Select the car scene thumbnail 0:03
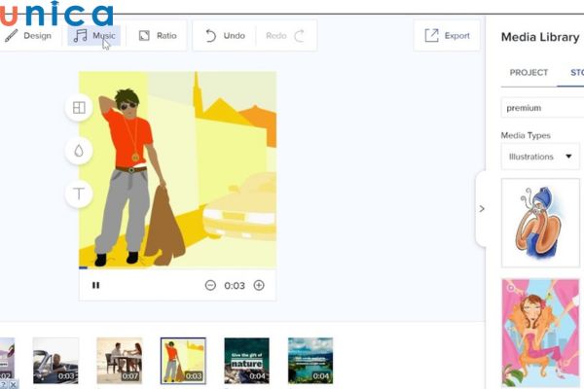Image resolution: width=584 pixels, height=389 pixels. pos(55,361)
